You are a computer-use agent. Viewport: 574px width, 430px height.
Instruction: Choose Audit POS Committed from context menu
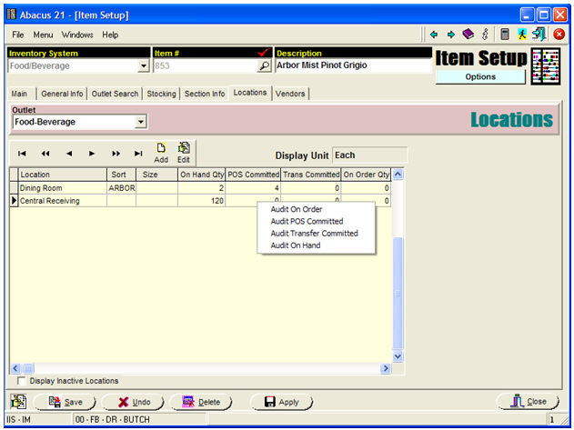click(307, 221)
